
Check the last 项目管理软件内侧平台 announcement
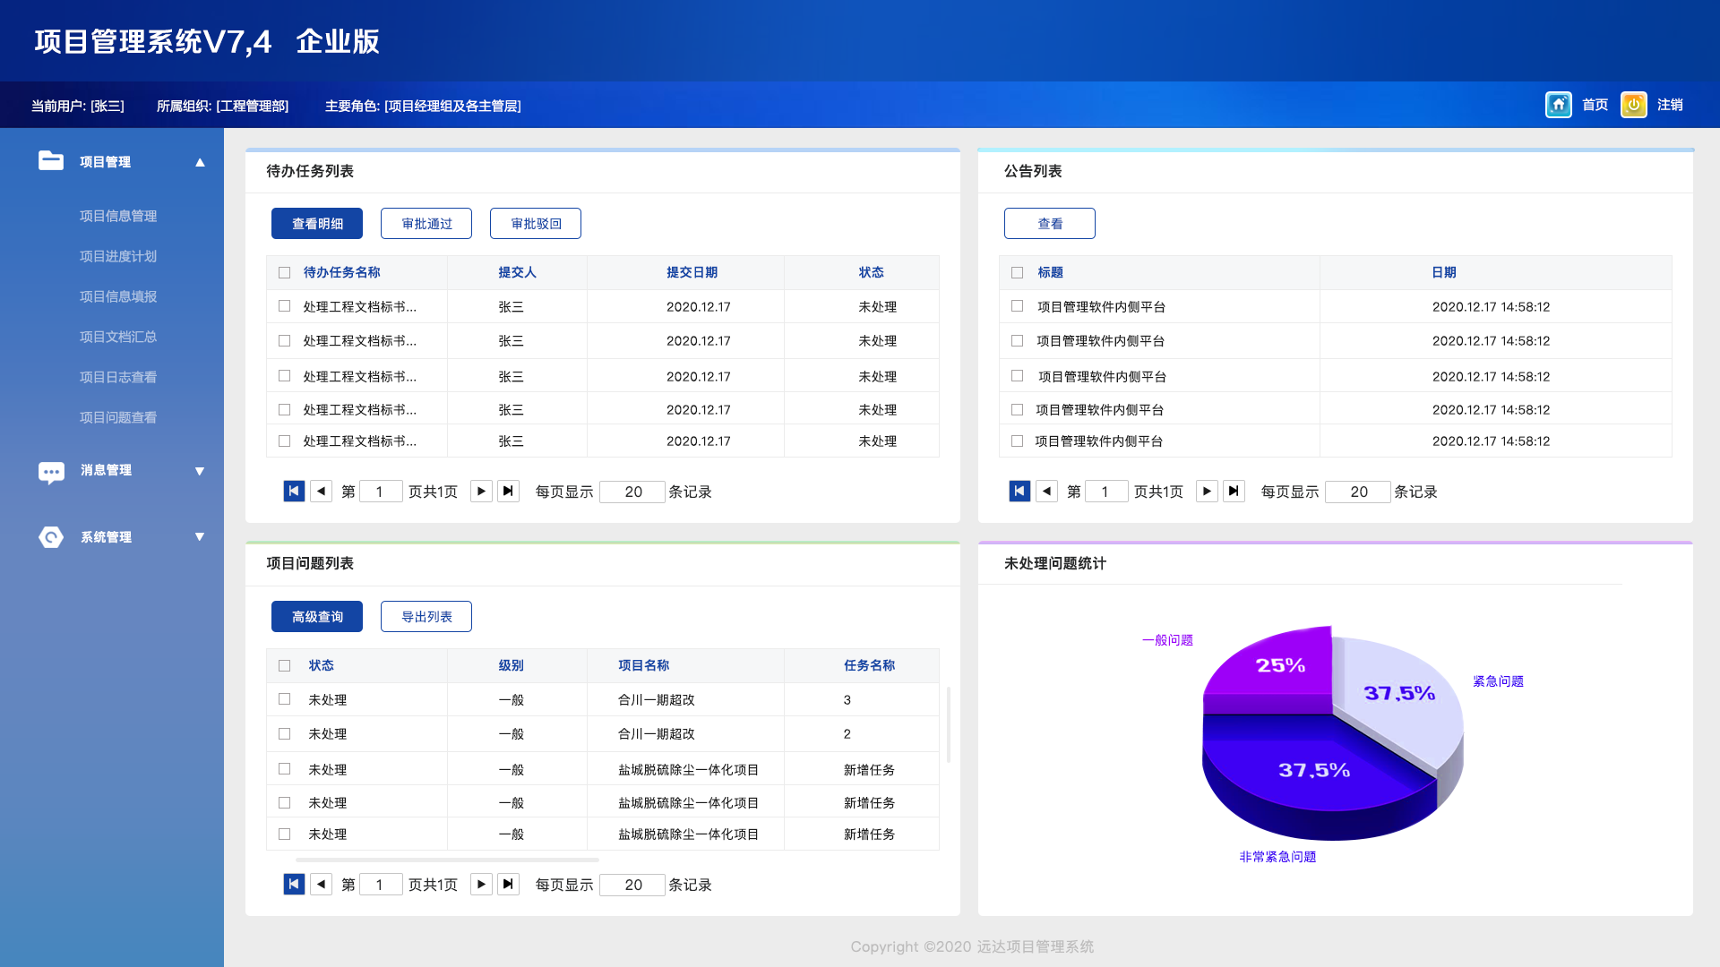click(x=1017, y=441)
